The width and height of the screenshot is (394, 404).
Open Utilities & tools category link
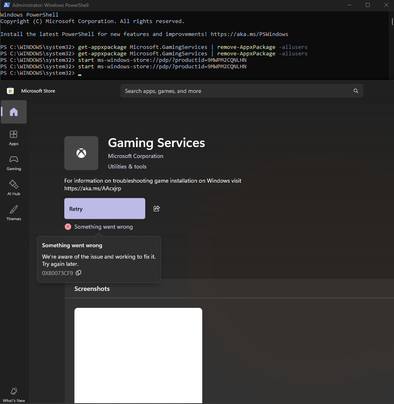(127, 166)
